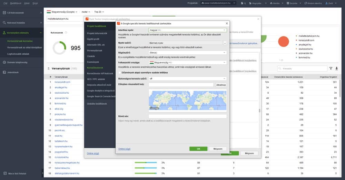Click Mégsem in the Google settings dialog
The height and width of the screenshot is (180, 345).
218,149
